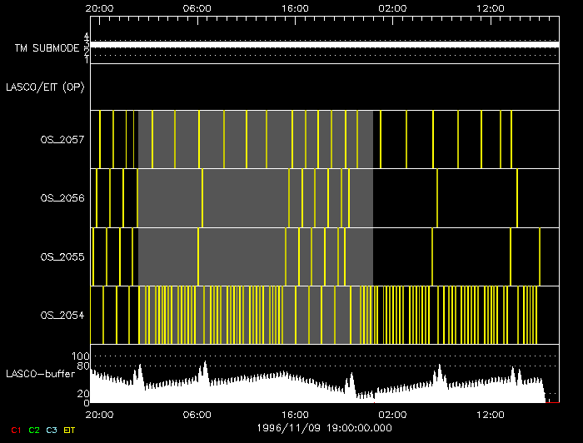Click the C3 legend entry
Image resolution: width=583 pixels, height=443 pixels.
coord(52,430)
